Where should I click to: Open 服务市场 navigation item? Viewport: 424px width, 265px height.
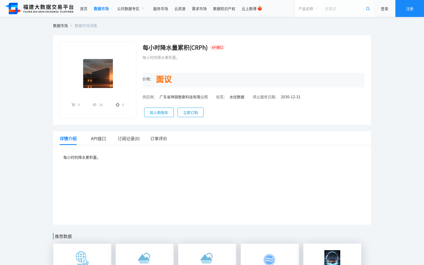pos(161,9)
